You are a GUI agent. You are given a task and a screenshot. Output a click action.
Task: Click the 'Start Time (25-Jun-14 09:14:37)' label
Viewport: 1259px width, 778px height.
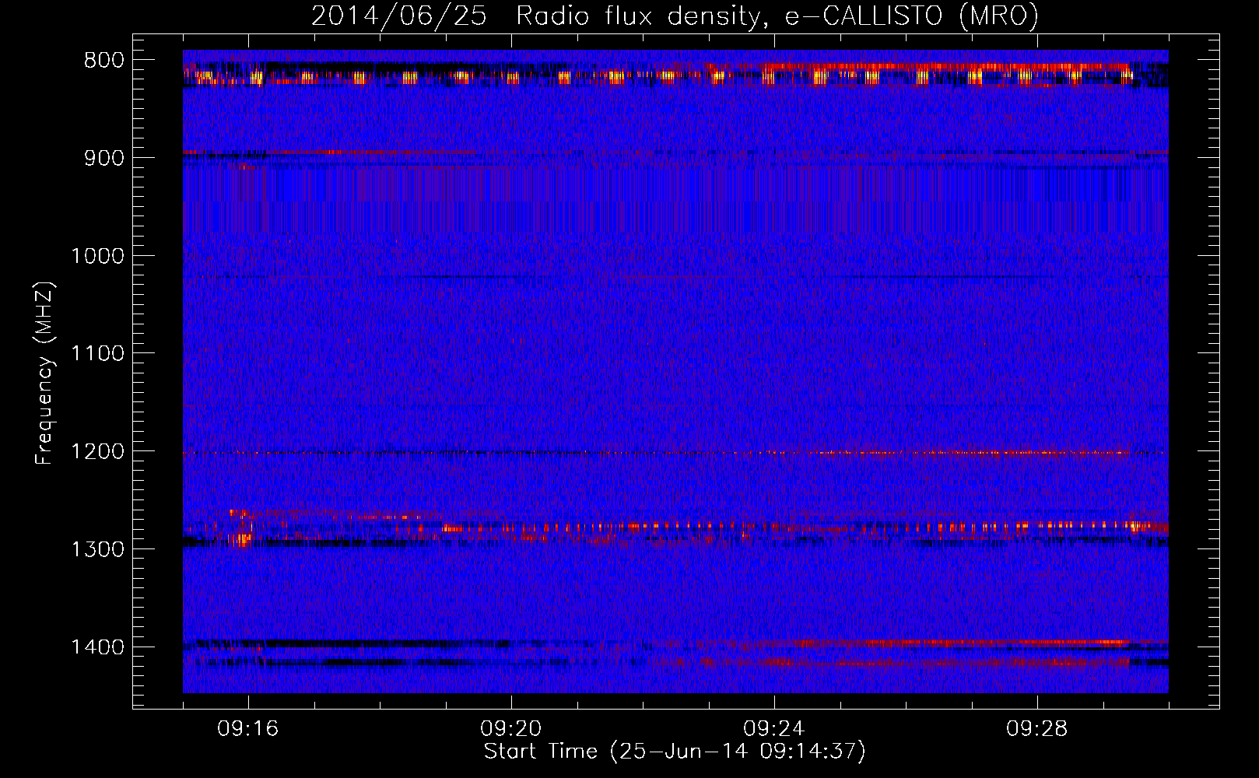(x=675, y=752)
